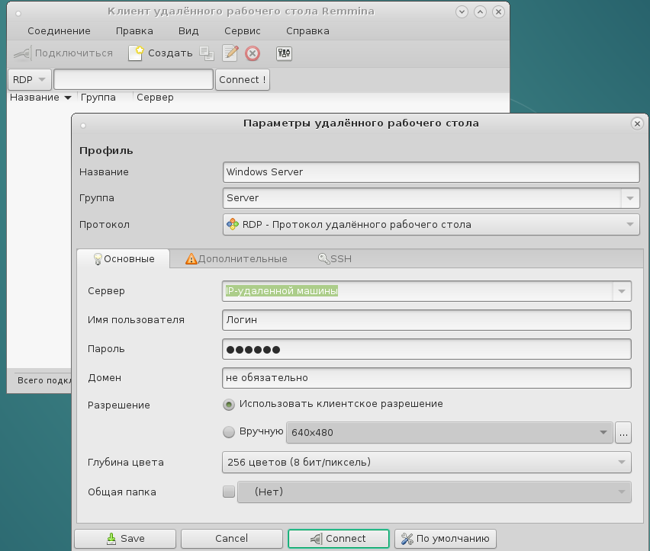Click the Cancel button
This screenshot has height=551, width=650.
coord(232,539)
